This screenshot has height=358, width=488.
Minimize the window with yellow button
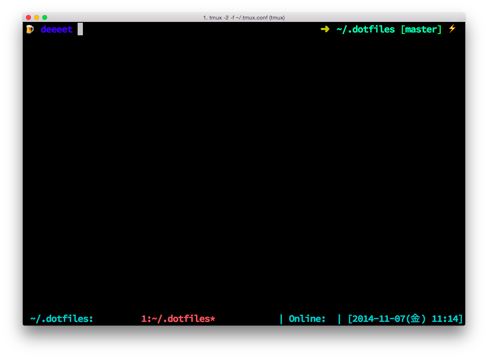pyautogui.click(x=37, y=17)
